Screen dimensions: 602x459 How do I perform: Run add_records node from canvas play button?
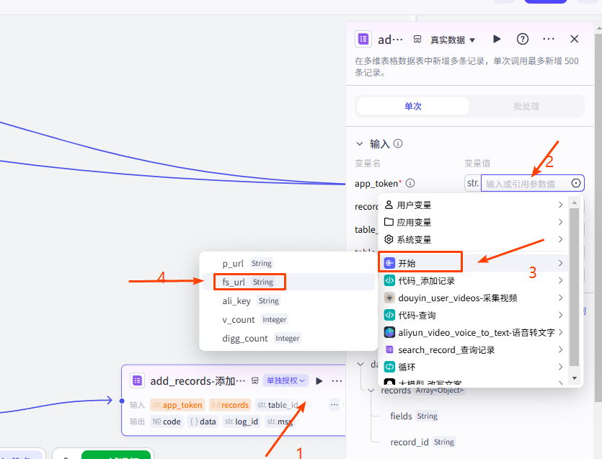coord(319,380)
